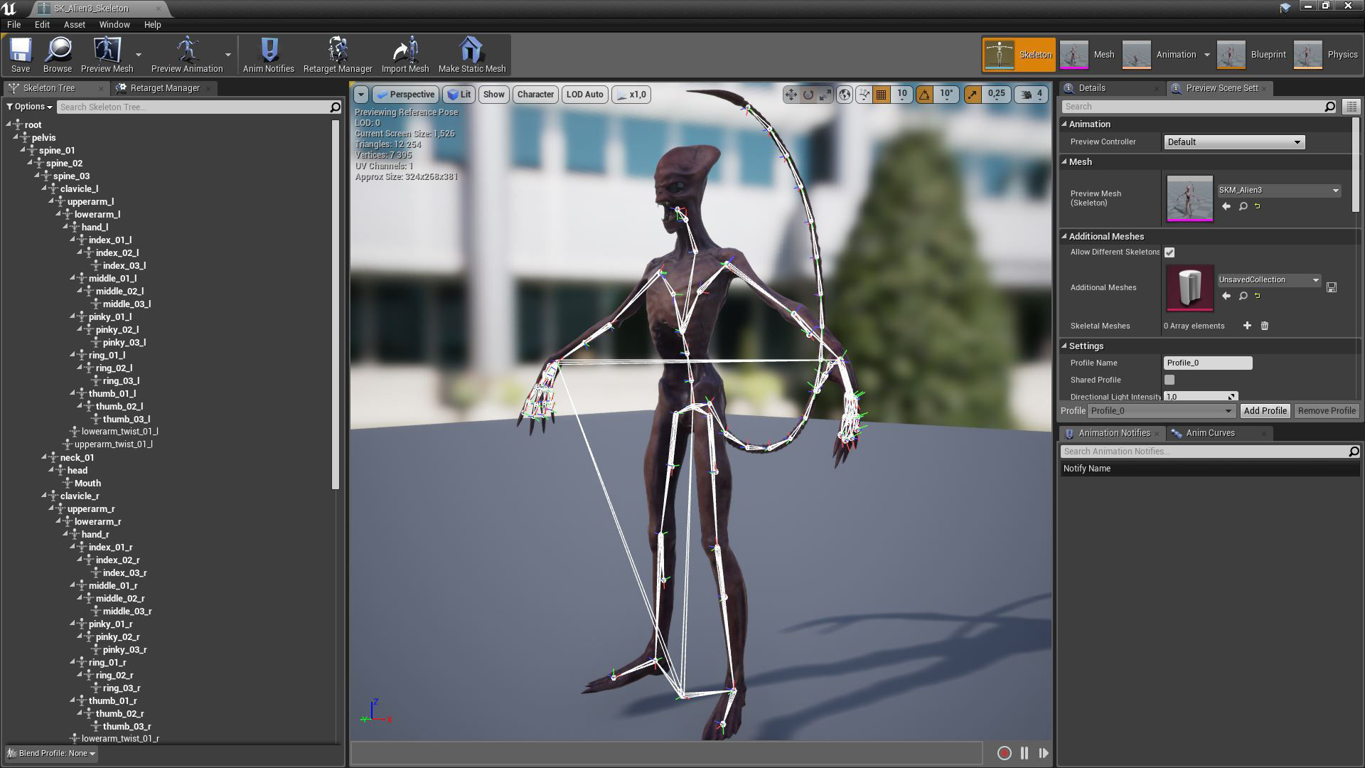1365x768 pixels.
Task: Add a Skeletal Meshes array element
Action: click(1247, 326)
